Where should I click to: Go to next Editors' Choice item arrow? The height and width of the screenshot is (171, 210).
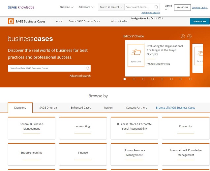(x=189, y=36)
